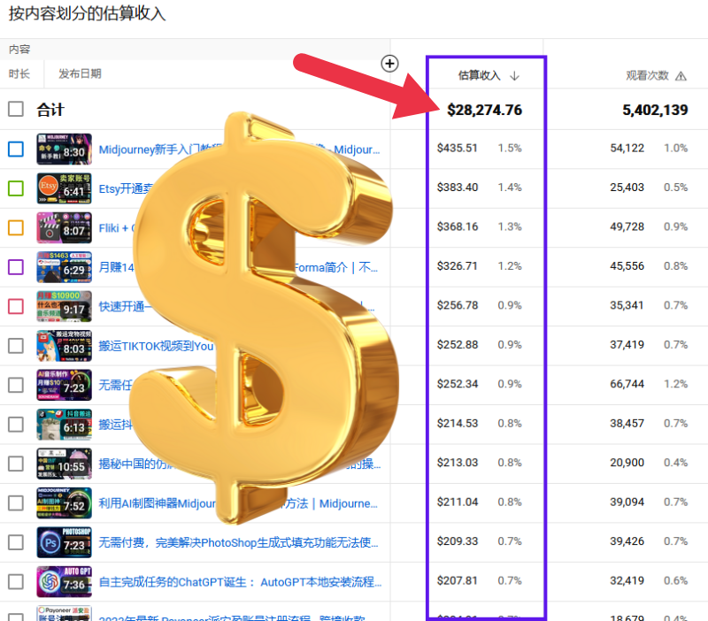Open the Midjourney 8:30 video thumbnail
Viewport: 708px width, 621px height.
64,149
